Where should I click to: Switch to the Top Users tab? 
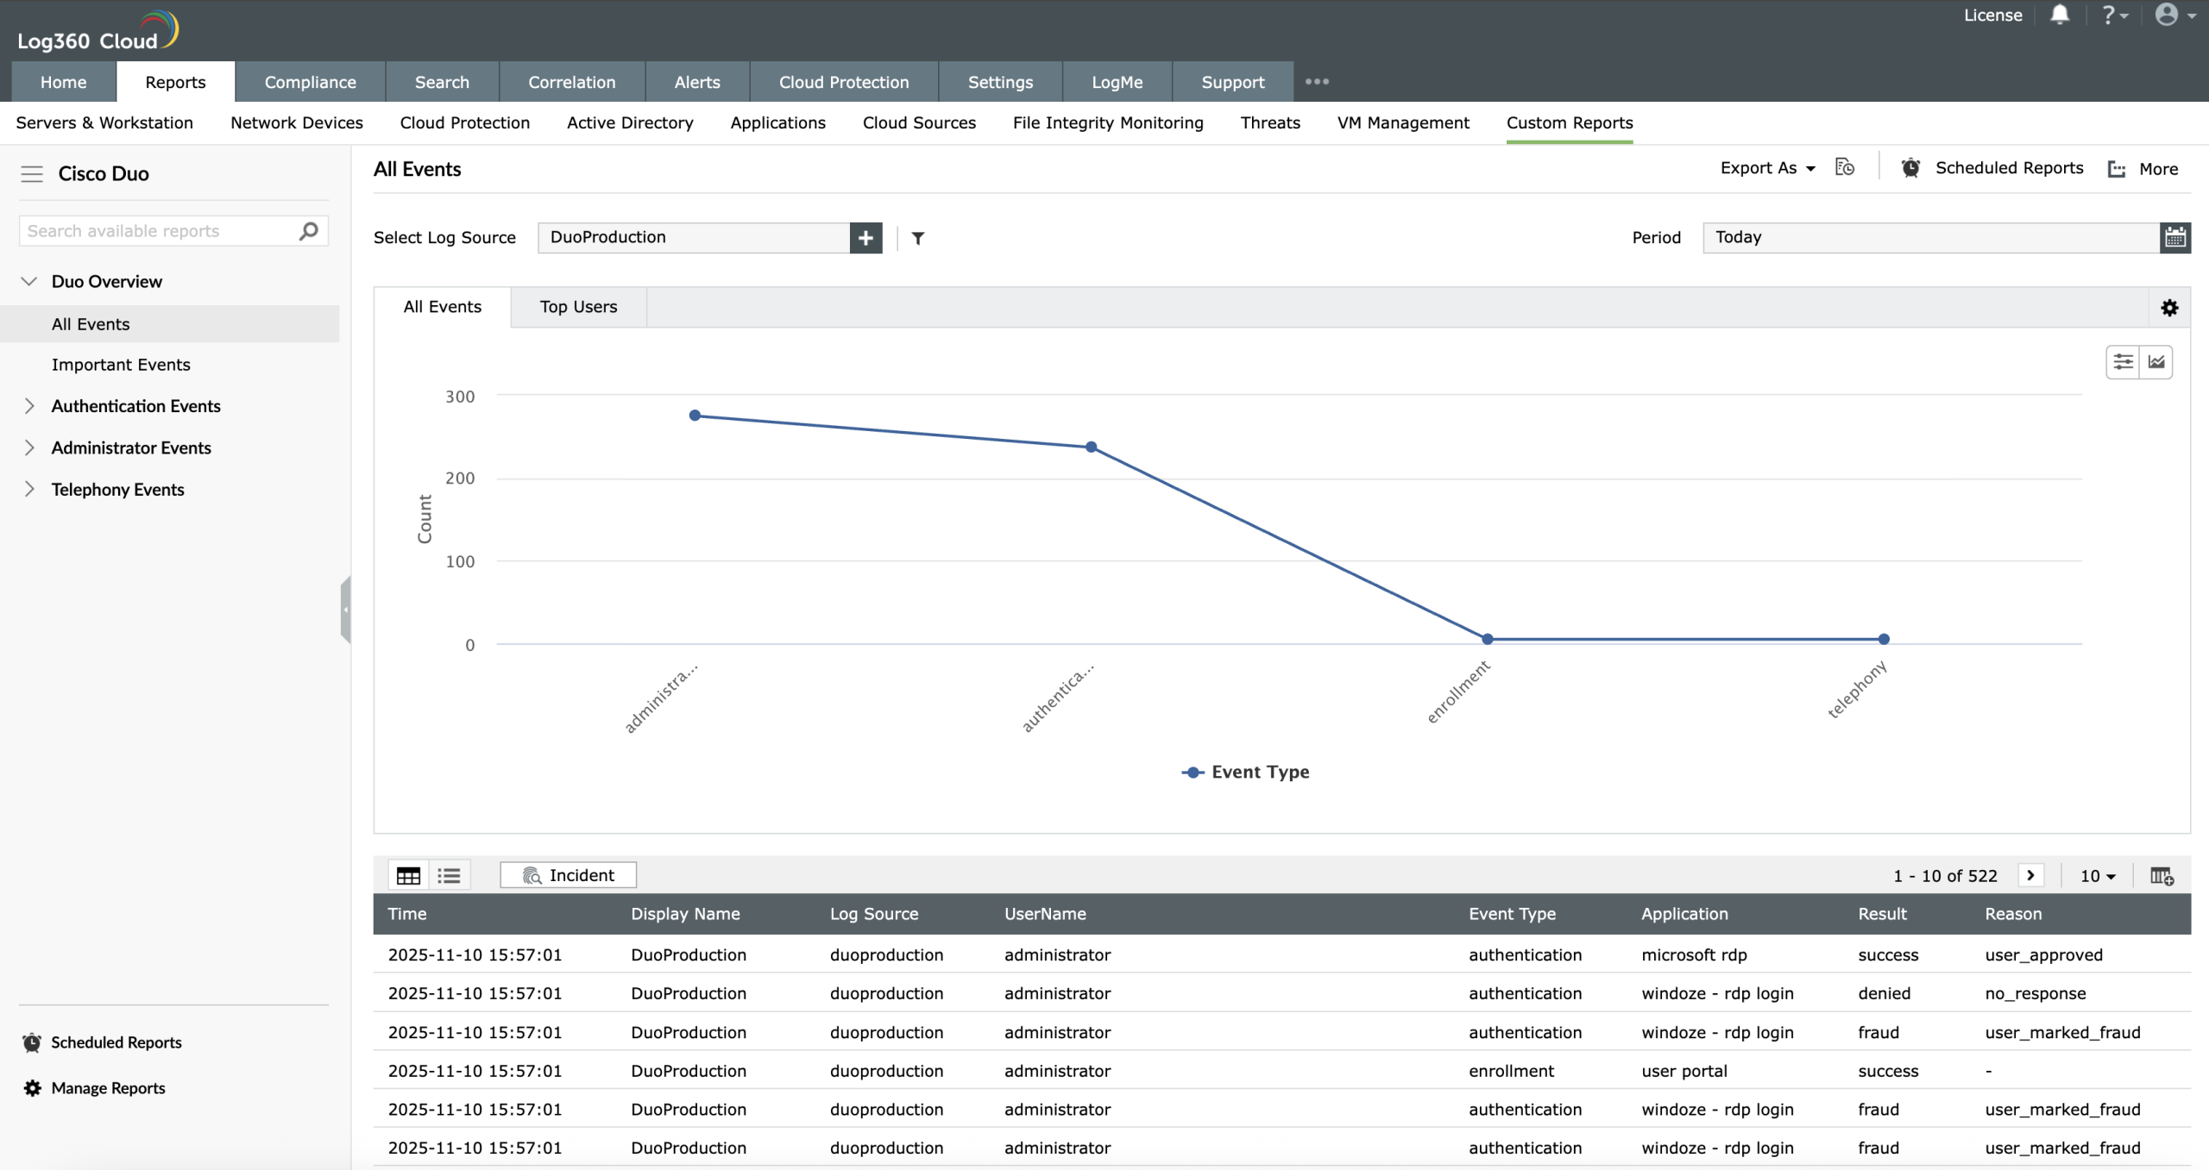tap(578, 307)
